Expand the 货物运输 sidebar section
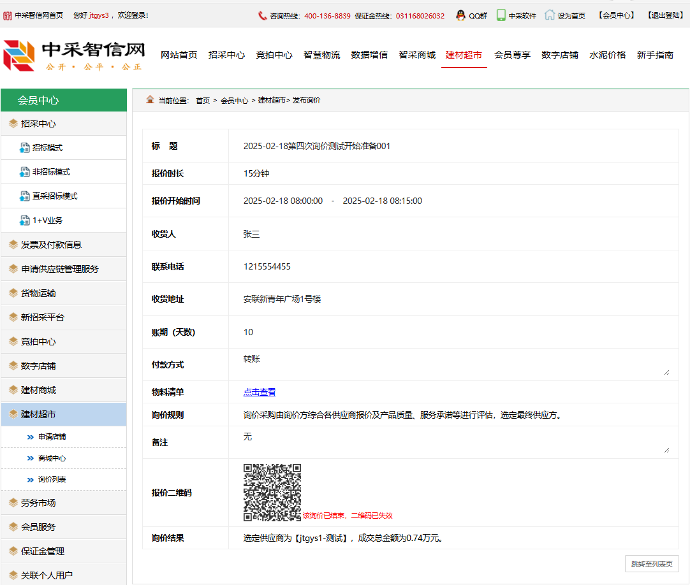690x585 pixels. coord(64,293)
